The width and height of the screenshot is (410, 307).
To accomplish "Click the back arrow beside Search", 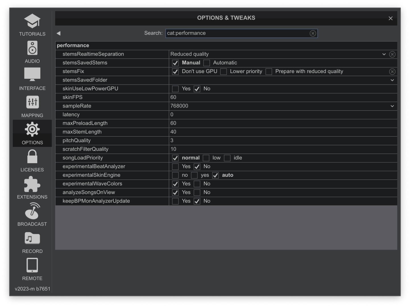I will [x=59, y=33].
